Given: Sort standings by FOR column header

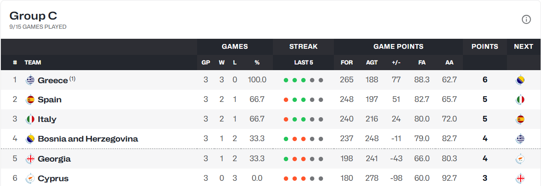Looking at the screenshot, I should 347,62.
